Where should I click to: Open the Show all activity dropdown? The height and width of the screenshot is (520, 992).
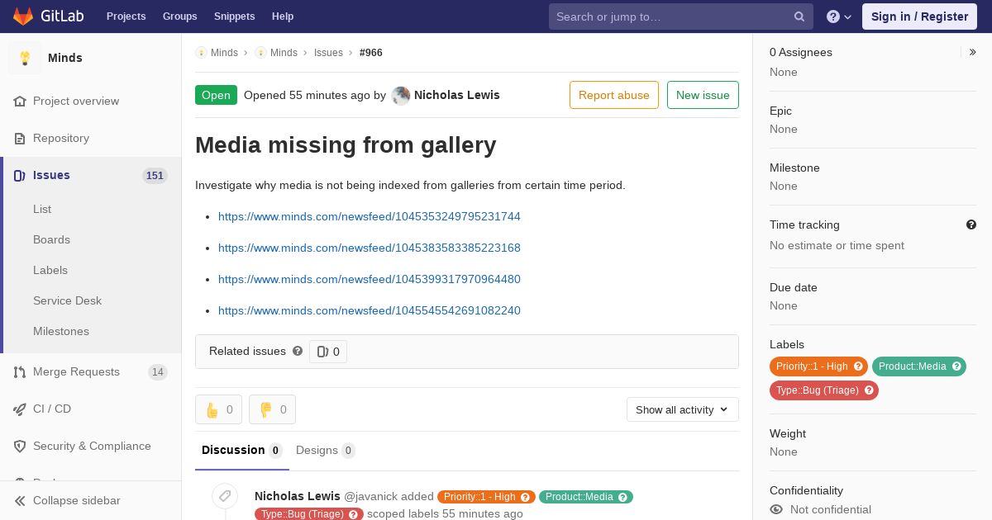(683, 409)
